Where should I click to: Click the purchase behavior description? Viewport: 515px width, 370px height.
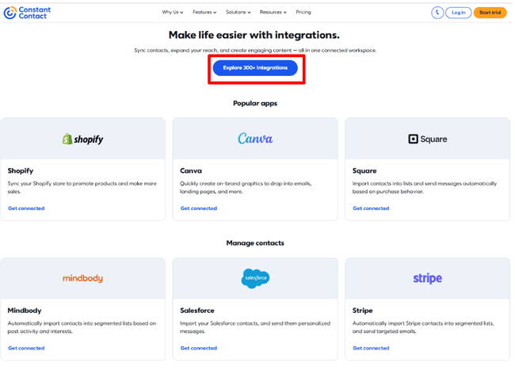[426, 188]
